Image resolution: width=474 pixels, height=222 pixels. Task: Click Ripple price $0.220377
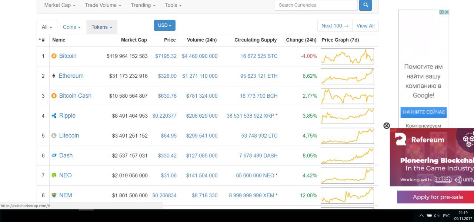tap(164, 116)
